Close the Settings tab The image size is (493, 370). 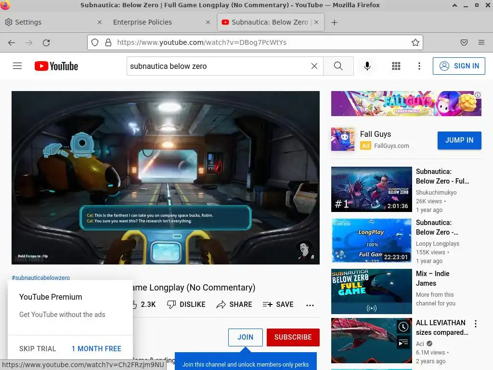coord(99,22)
